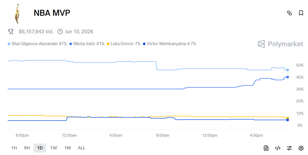Click the NBA MVP trophy thumbnail
Screen dimensions: 308x155
click(x=17, y=13)
